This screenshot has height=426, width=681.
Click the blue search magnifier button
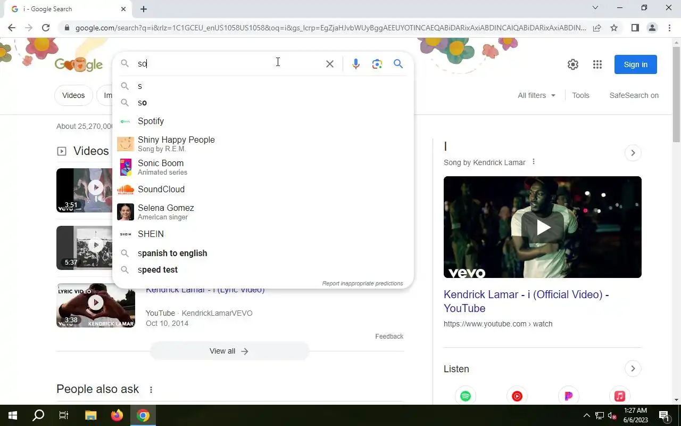tap(398, 64)
